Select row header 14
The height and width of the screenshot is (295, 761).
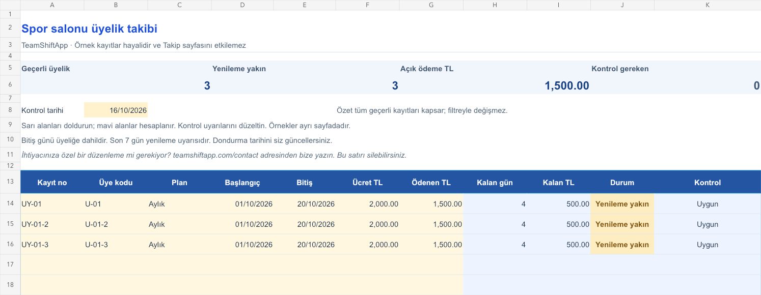click(10, 203)
